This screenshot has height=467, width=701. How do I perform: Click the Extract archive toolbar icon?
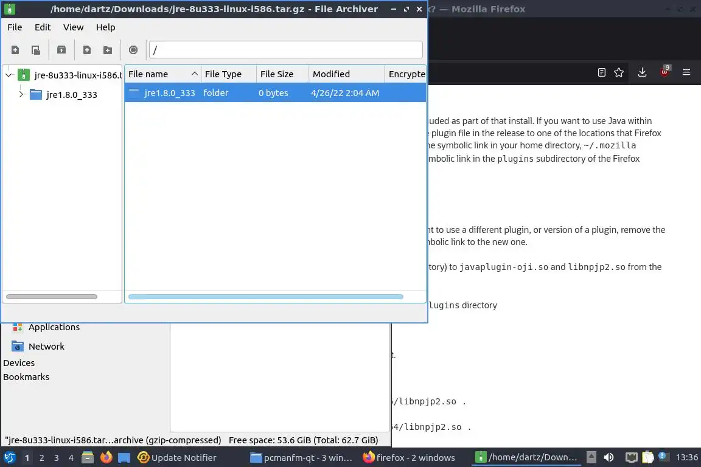click(61, 50)
